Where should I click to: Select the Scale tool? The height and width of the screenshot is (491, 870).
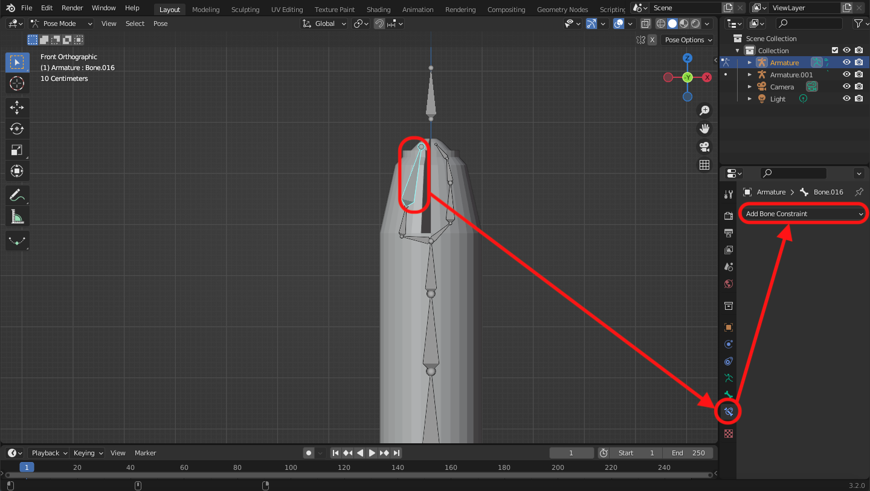(17, 150)
